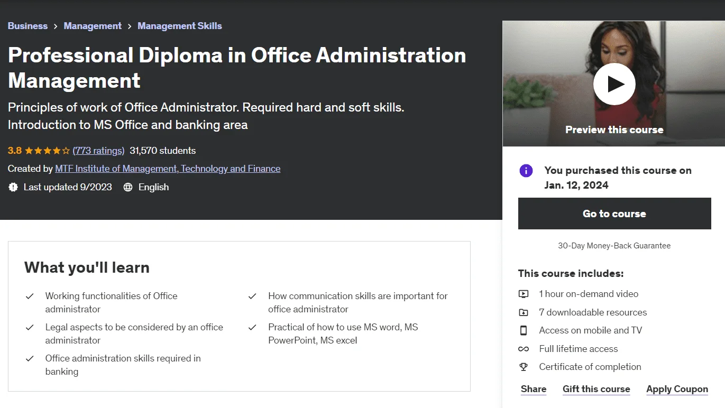Click the Preview this course caption

(614, 129)
